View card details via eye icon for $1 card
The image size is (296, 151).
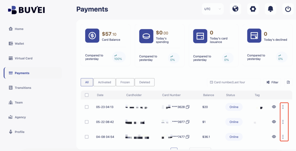click(x=274, y=122)
